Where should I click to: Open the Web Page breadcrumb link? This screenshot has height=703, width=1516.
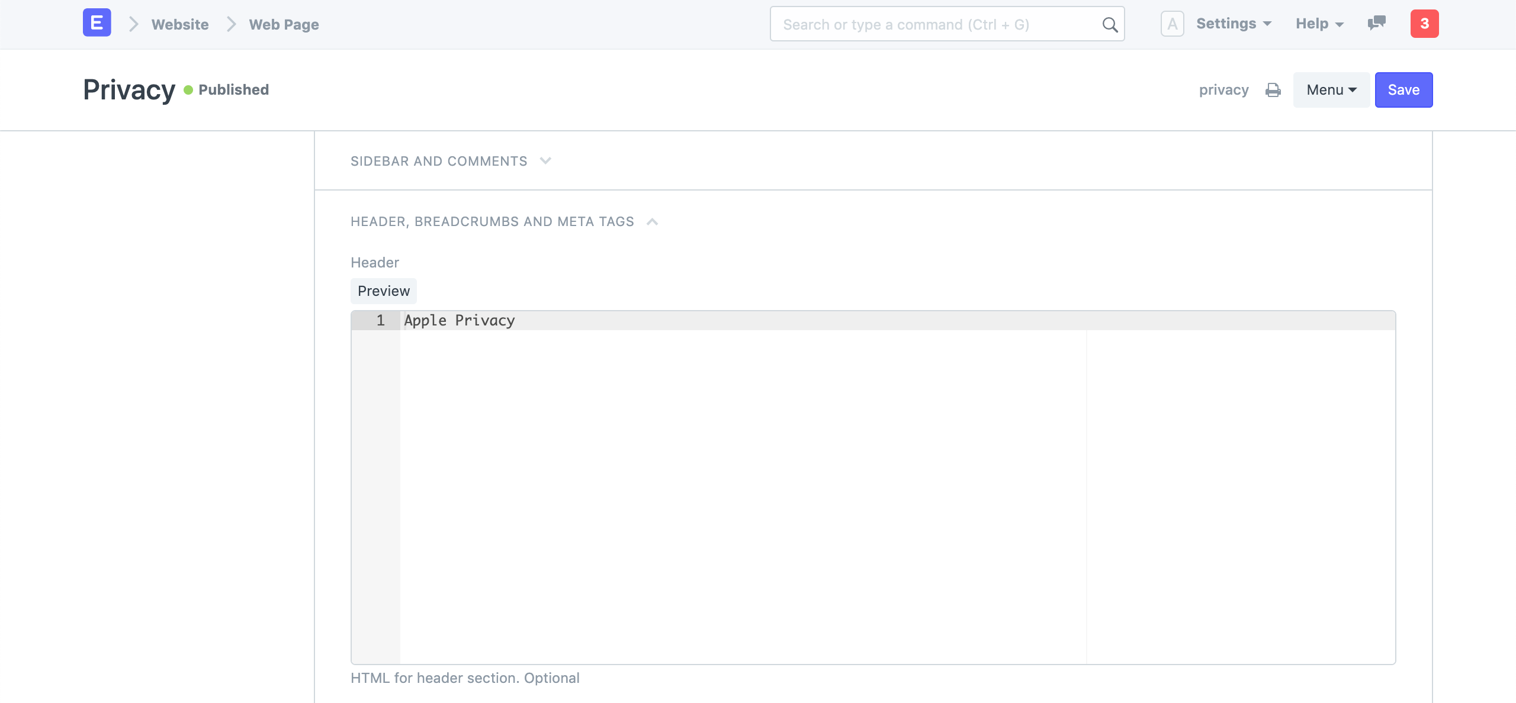[x=282, y=24]
